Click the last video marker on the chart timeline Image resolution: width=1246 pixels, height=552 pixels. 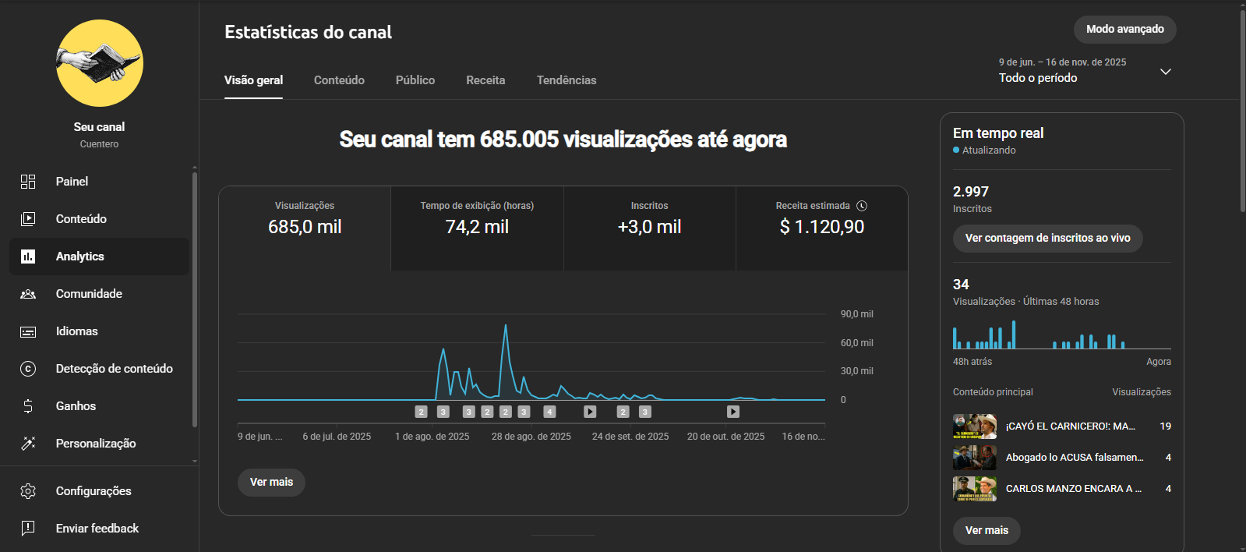pos(733,412)
